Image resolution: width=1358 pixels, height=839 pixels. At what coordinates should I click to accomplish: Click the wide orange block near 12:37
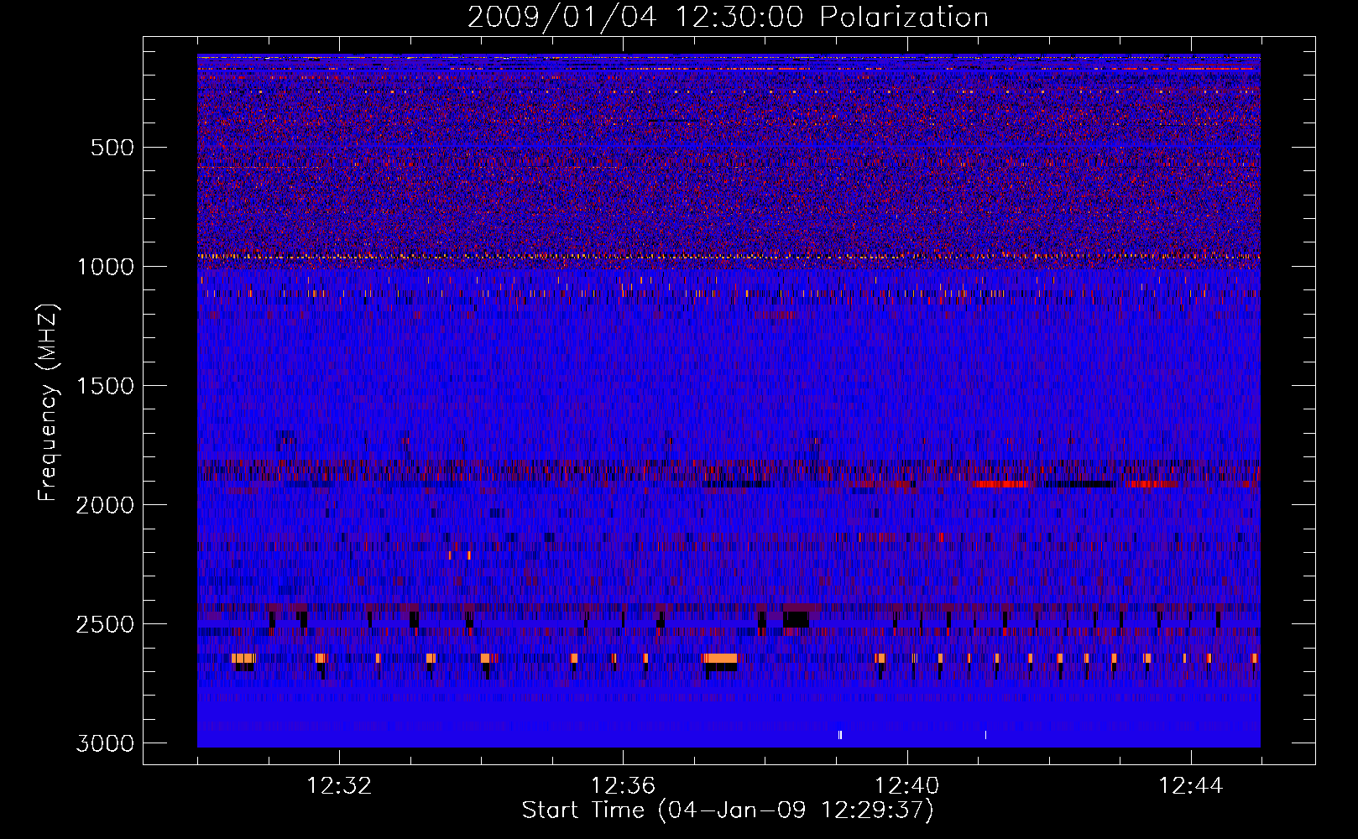click(x=720, y=658)
